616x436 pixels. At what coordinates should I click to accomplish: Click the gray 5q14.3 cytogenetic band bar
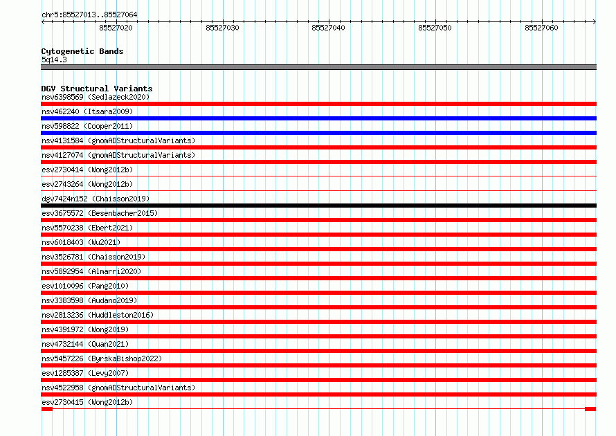tap(318, 67)
